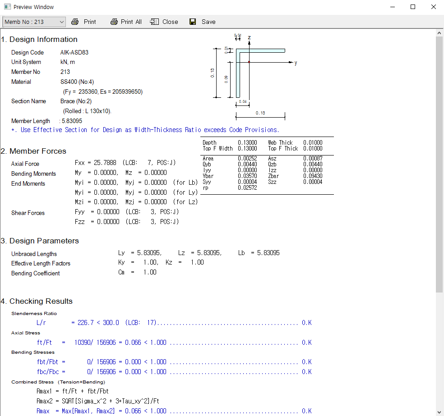Click the printer icon beside Print All

point(114,22)
